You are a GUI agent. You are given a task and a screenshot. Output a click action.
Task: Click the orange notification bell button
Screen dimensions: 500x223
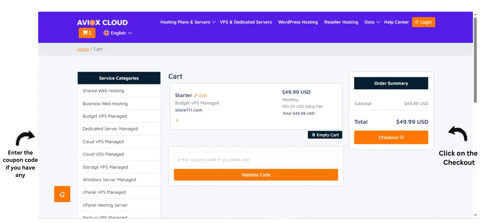point(62,194)
